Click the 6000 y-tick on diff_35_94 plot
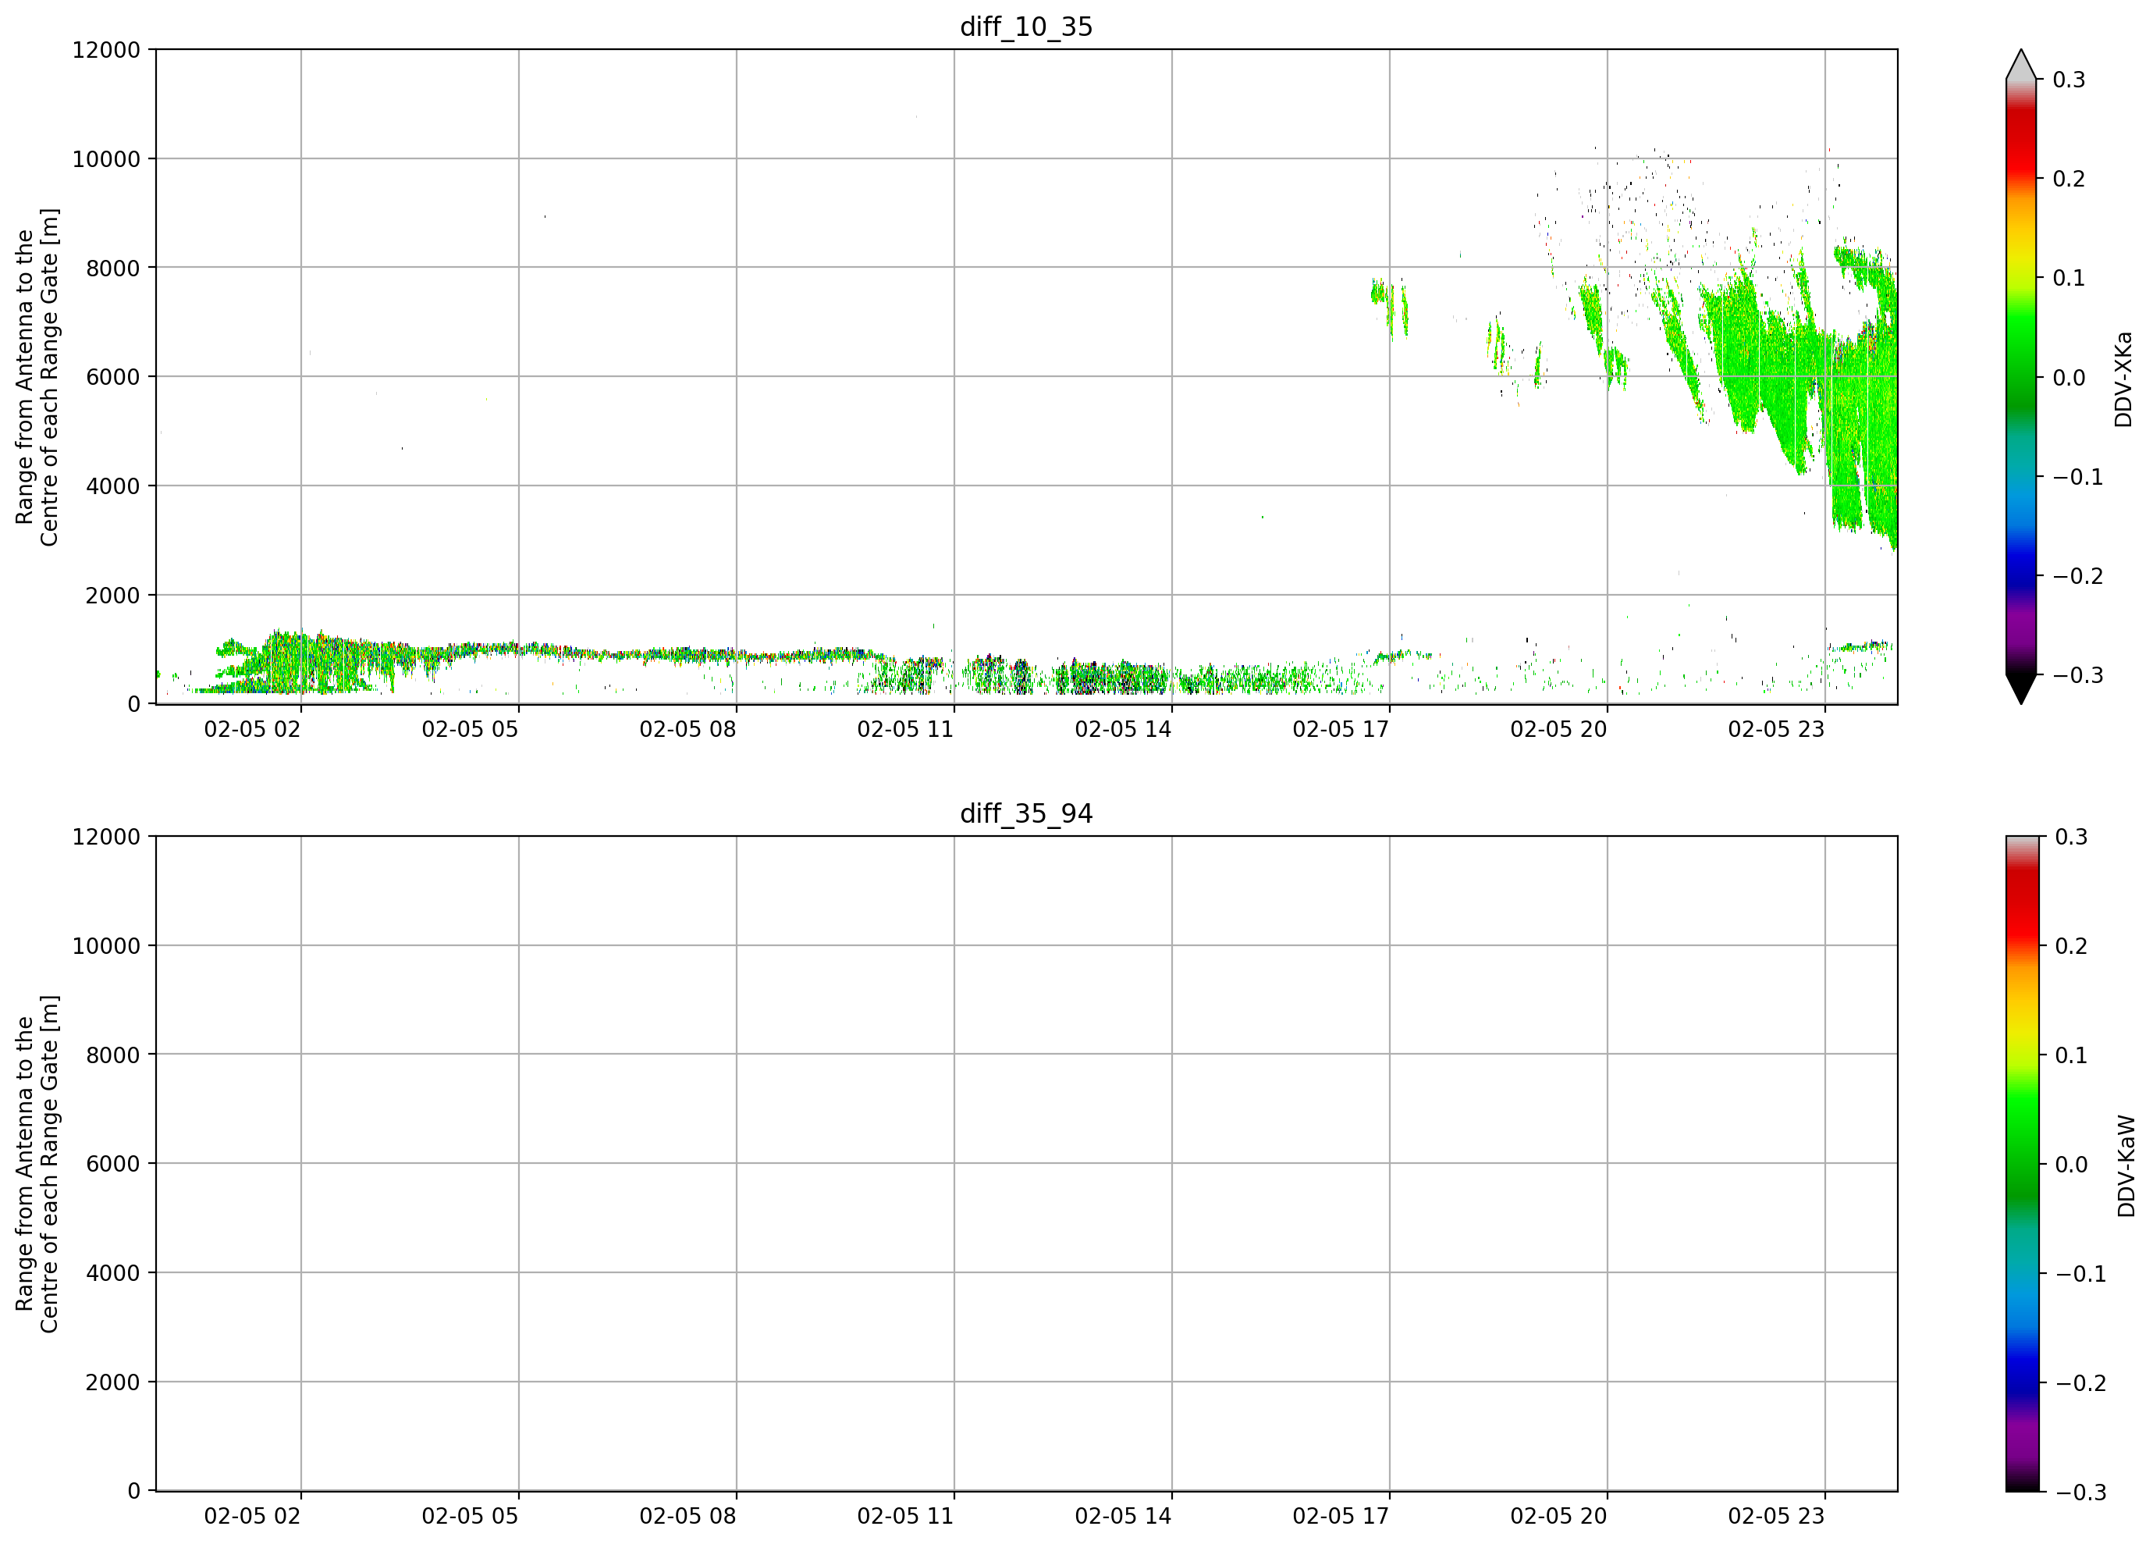2153x1544 pixels. (113, 1164)
